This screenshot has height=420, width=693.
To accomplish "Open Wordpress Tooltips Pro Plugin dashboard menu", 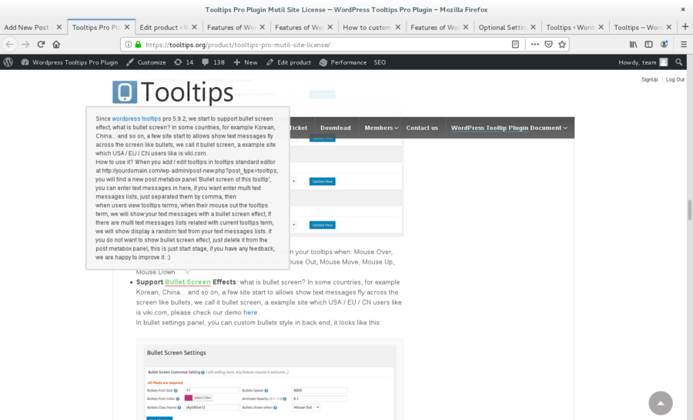I will click(69, 62).
